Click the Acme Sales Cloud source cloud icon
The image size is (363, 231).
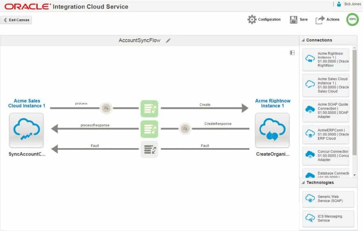coord(27,130)
